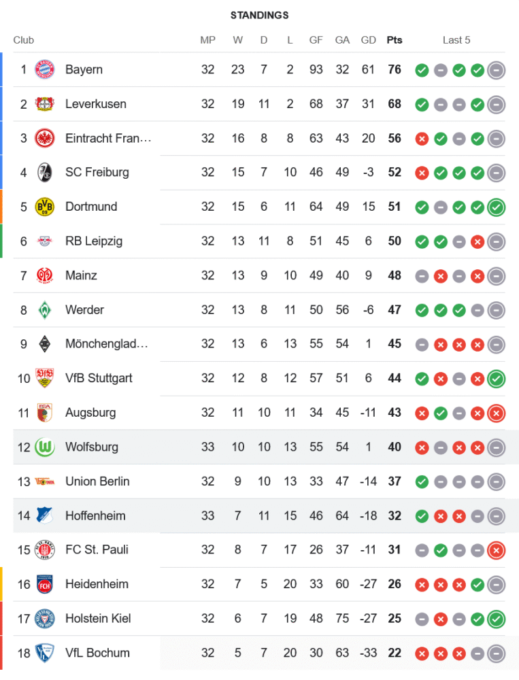Click Augsburg's most recent loss indicator
Viewport: 519px width, 680px height.
496,413
